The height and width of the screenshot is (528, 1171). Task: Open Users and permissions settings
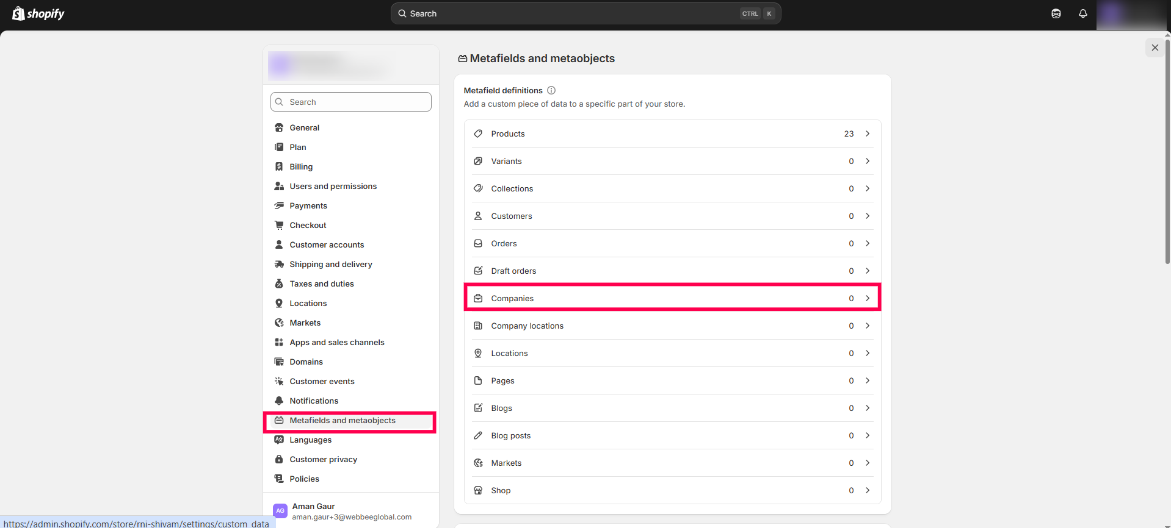(333, 186)
